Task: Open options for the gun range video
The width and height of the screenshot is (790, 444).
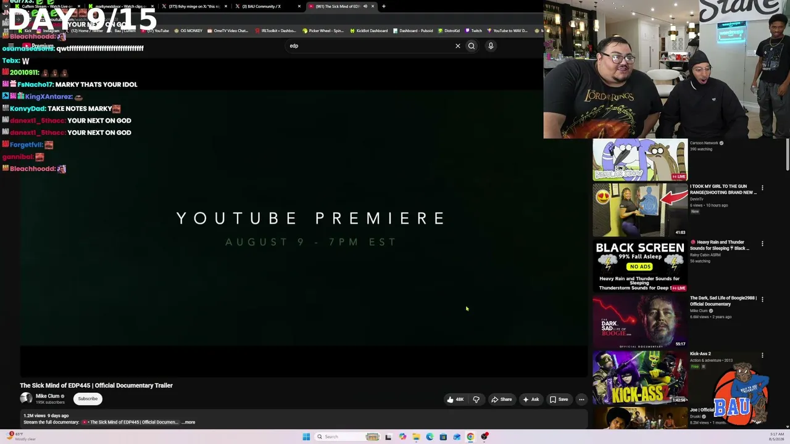Action: coord(762,187)
